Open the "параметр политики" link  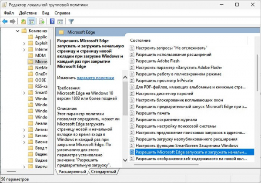(95, 78)
